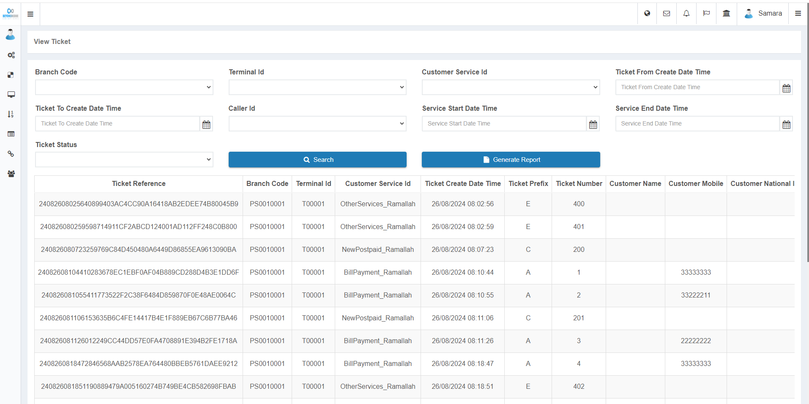Viewport: 809px width, 404px height.
Task: Click the bank building icon
Action: click(x=727, y=14)
